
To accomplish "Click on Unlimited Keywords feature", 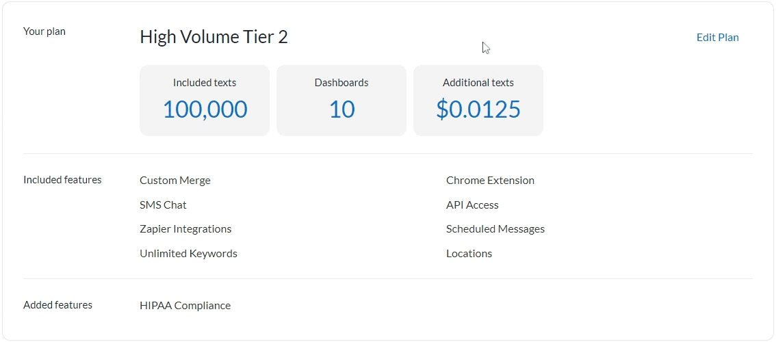I will [188, 254].
